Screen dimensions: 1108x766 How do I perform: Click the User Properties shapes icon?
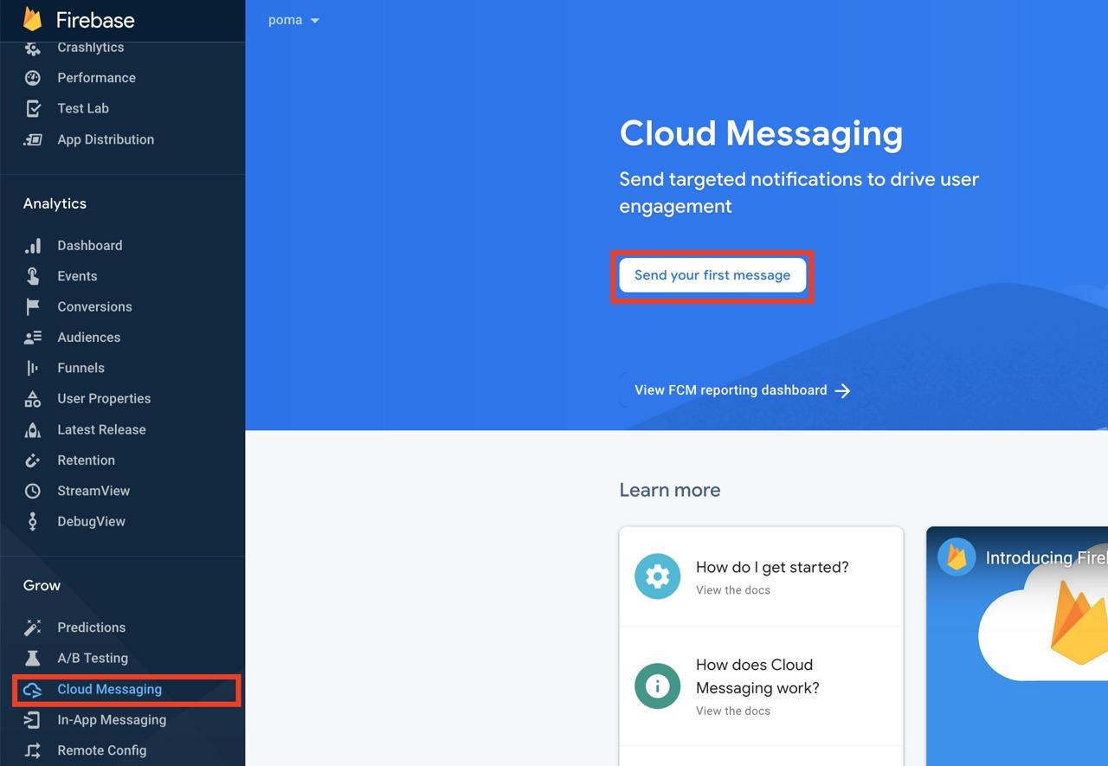[33, 399]
